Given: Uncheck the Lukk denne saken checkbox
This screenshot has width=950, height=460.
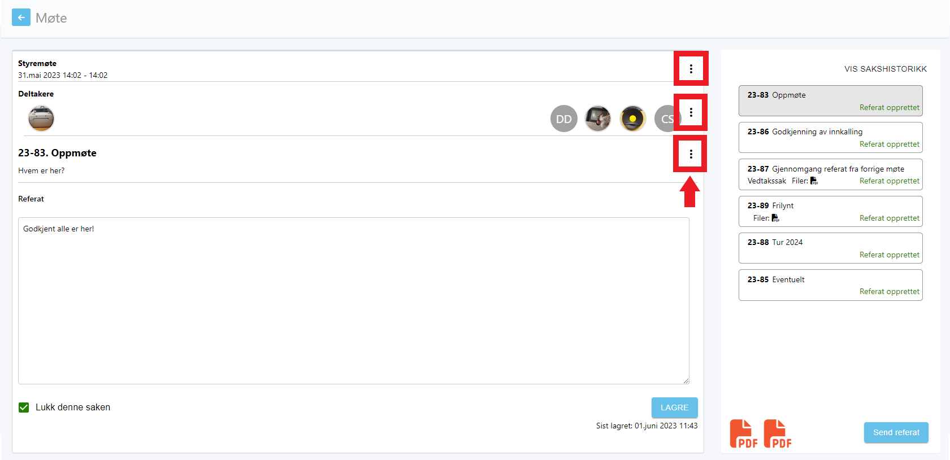Looking at the screenshot, I should click(x=24, y=408).
